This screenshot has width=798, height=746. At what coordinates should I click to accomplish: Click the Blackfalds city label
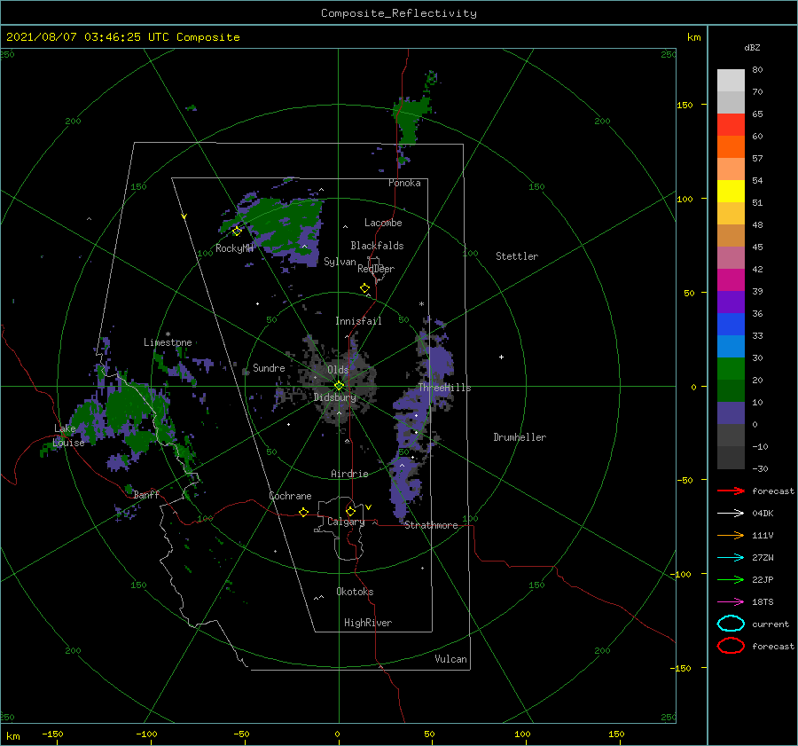point(377,246)
